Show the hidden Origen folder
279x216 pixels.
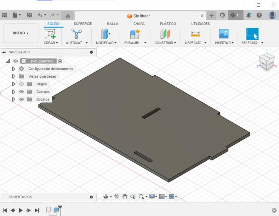tap(21, 84)
